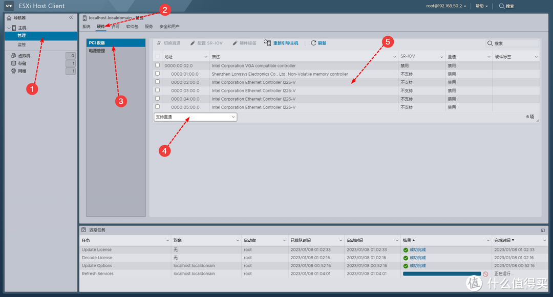Collapse the 主机 tree in the navigator
Screen dimensions: 553x297
point(9,28)
